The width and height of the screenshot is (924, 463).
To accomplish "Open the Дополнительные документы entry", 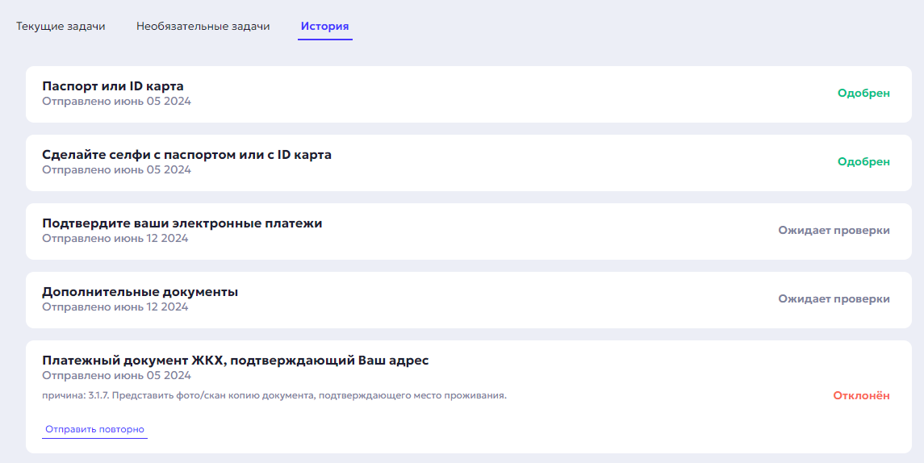I will [x=140, y=292].
